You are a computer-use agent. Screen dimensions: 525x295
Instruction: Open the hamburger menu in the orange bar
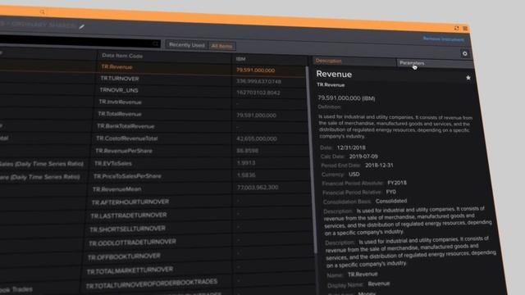tap(465, 29)
